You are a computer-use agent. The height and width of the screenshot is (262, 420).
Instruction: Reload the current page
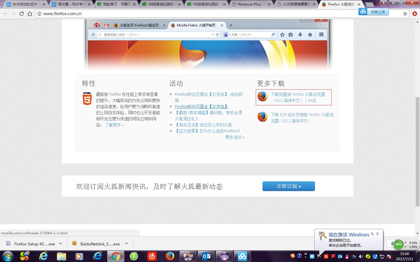click(22, 14)
